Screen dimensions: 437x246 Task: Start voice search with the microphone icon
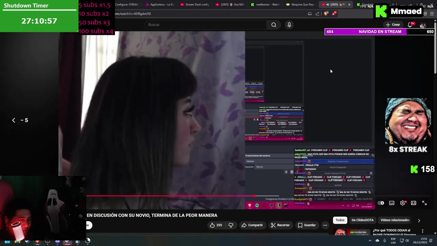(289, 25)
